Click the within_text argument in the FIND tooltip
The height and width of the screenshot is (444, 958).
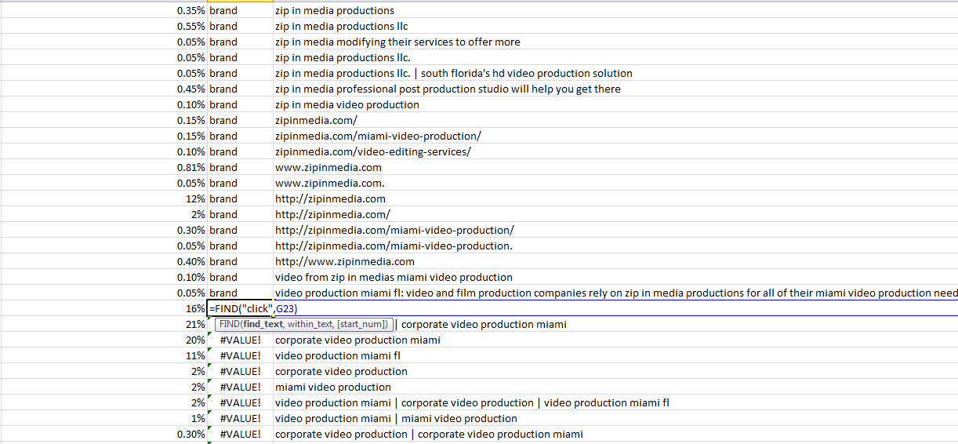tap(310, 324)
